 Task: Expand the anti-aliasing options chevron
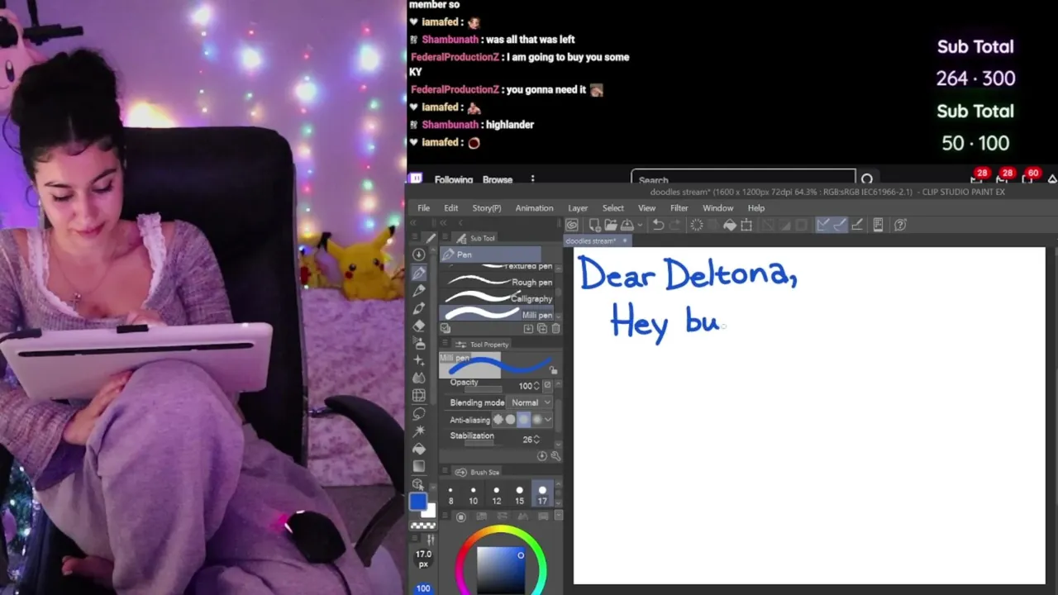point(548,420)
